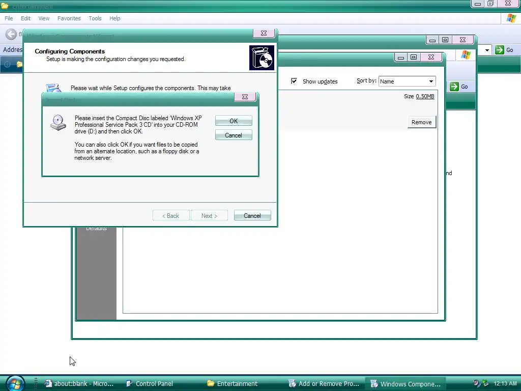Switch to Windows Components taskbar item

point(406,384)
